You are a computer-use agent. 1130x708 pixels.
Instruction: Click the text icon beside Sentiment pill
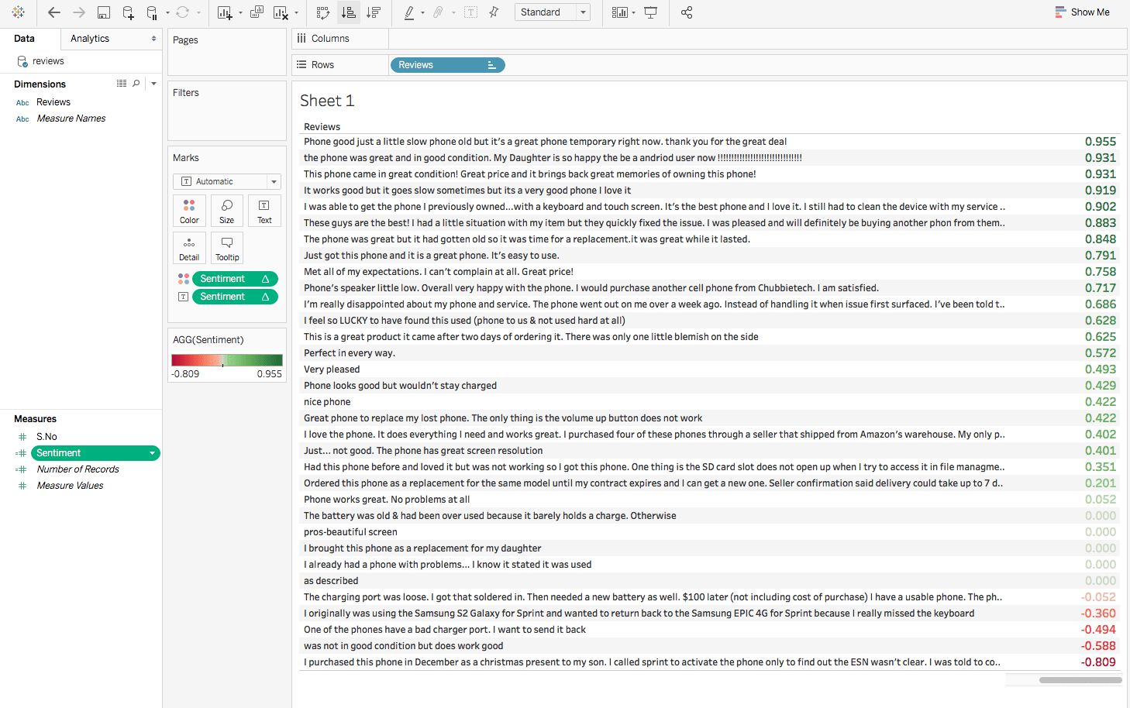184,297
